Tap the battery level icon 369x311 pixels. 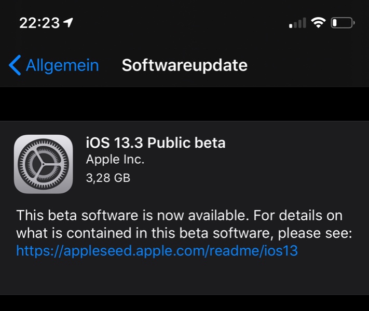(343, 23)
